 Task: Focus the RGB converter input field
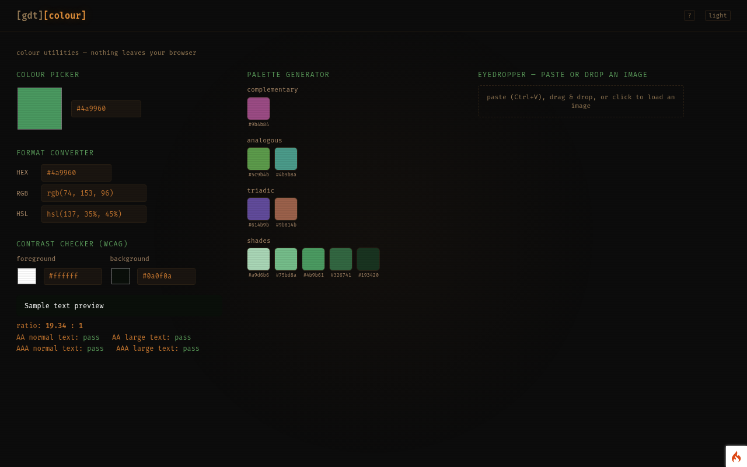(x=94, y=193)
